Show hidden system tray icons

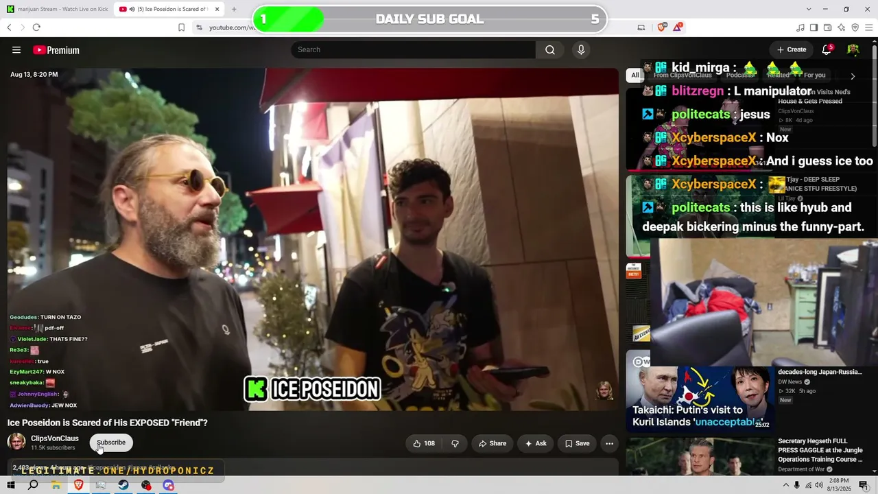785,485
